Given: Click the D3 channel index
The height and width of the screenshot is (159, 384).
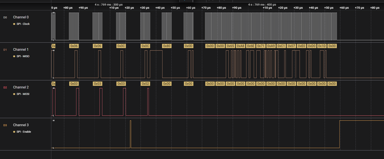Looking at the screenshot, I should (x=5, y=125).
